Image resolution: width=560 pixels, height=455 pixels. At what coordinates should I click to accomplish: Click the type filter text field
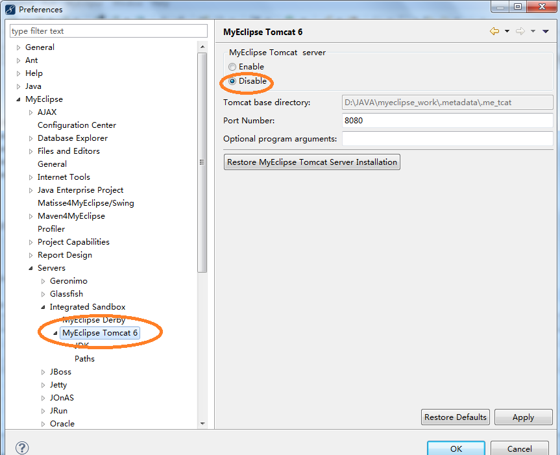click(108, 31)
